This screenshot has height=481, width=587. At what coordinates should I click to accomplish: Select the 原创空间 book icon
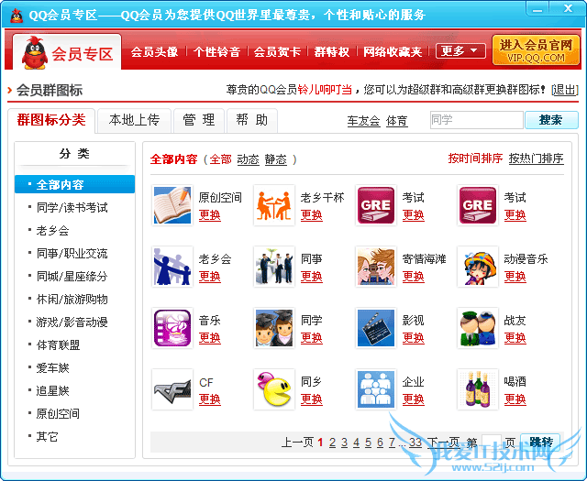[x=172, y=205]
